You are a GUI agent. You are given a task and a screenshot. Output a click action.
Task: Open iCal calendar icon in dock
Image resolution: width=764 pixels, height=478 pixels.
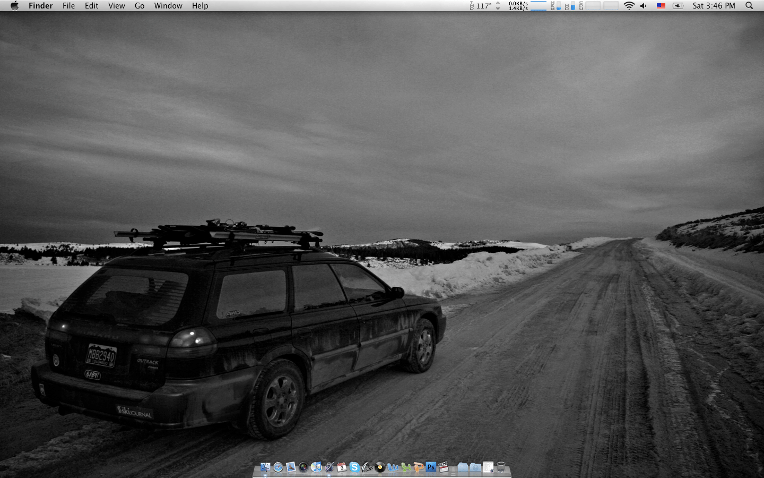pyautogui.click(x=342, y=467)
